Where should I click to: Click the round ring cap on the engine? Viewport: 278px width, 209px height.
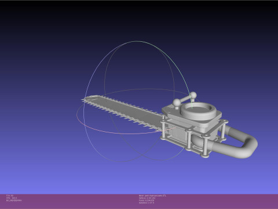[x=199, y=111]
